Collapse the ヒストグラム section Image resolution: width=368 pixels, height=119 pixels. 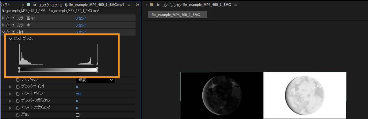pos(11,39)
